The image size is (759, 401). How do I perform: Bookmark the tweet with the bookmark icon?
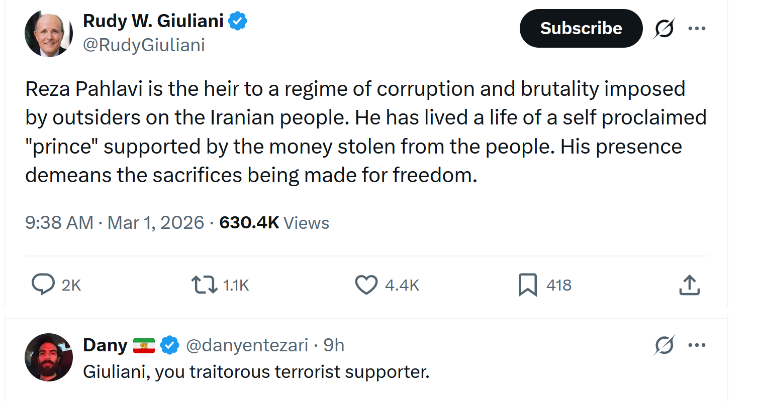(527, 285)
